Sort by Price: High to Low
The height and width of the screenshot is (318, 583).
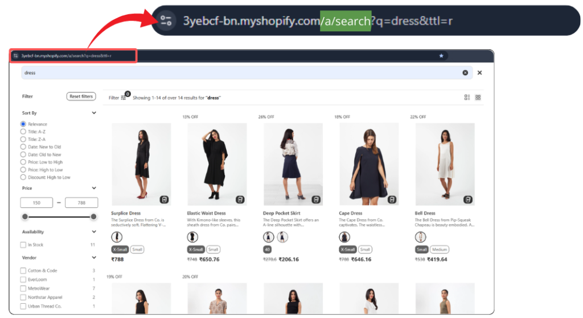[x=23, y=170]
